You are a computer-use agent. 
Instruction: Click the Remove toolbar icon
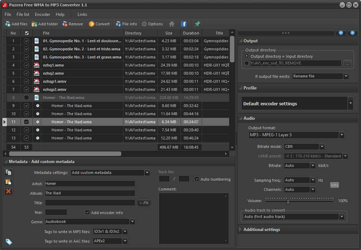pyautogui.click(x=65, y=24)
